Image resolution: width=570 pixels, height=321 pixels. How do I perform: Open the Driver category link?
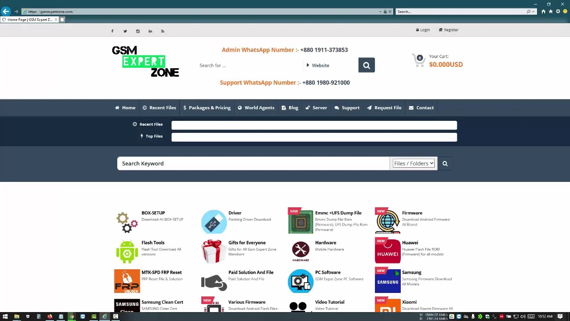[235, 213]
